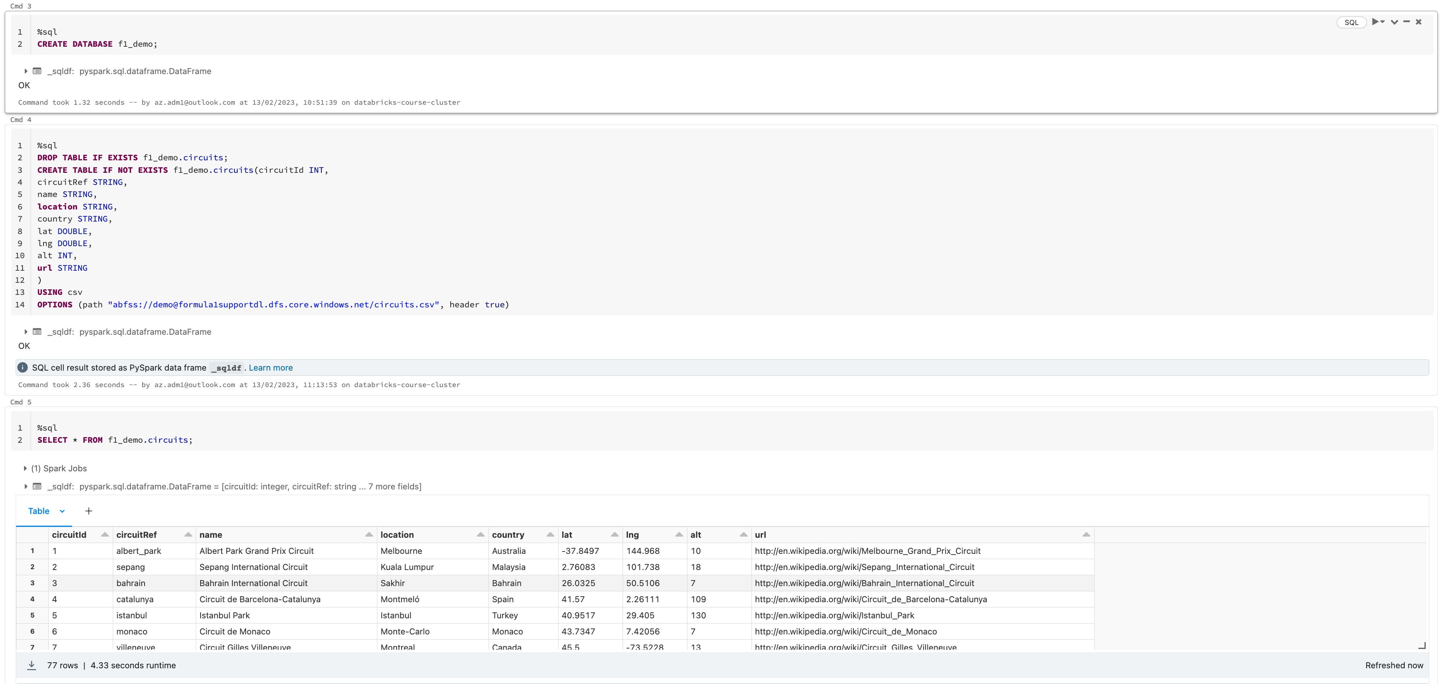Image resolution: width=1441 pixels, height=684 pixels.
Task: Delete the Cmd 3 cell with the X icon
Action: [x=1418, y=23]
